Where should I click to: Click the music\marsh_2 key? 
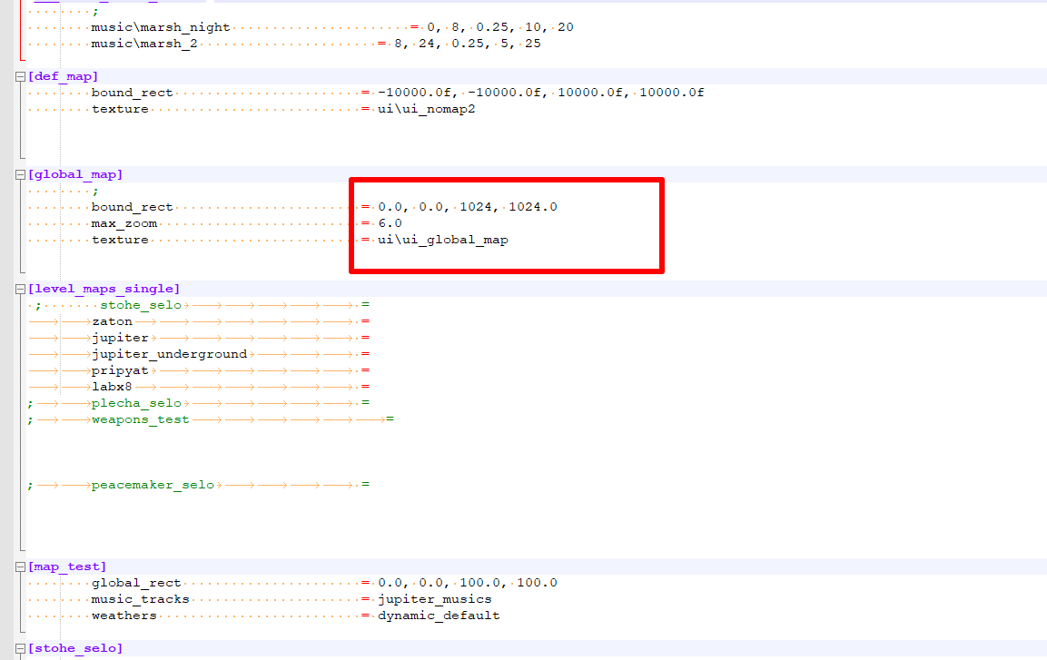[144, 44]
